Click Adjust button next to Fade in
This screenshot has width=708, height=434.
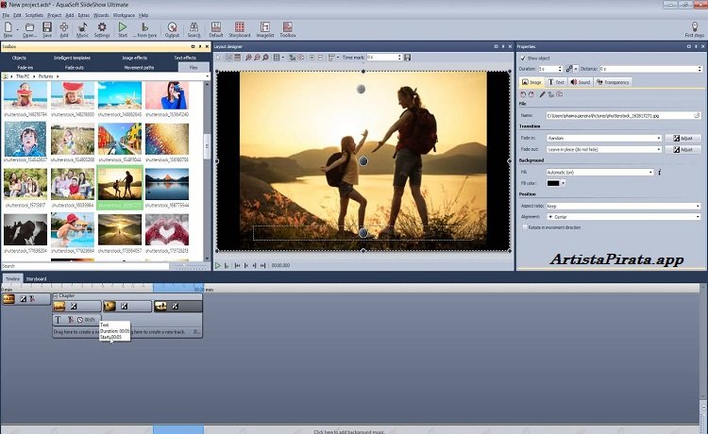tap(683, 138)
